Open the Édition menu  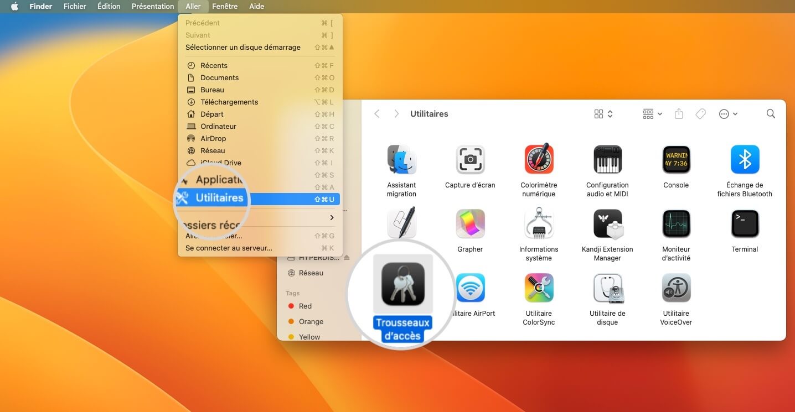point(109,7)
